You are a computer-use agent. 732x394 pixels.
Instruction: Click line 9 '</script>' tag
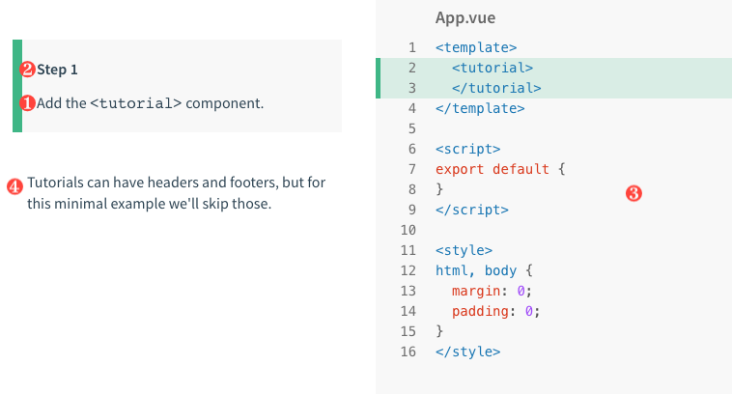[472, 210]
